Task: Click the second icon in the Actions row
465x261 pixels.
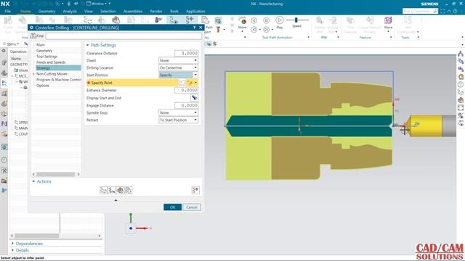Action: (112, 190)
